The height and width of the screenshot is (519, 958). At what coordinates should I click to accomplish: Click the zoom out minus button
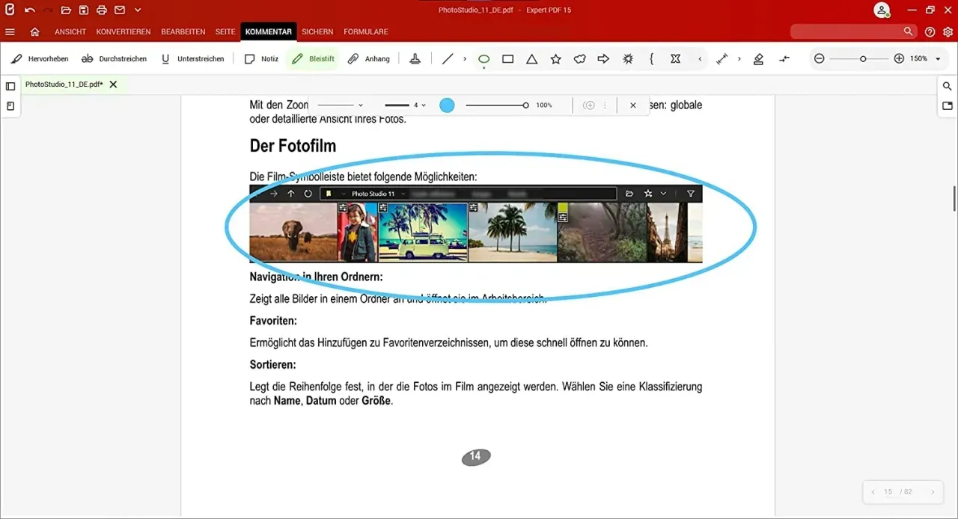coord(820,59)
